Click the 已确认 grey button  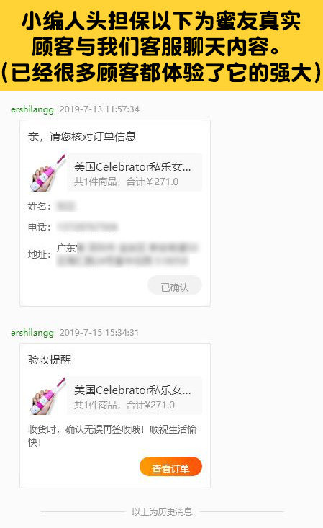pyautogui.click(x=175, y=285)
